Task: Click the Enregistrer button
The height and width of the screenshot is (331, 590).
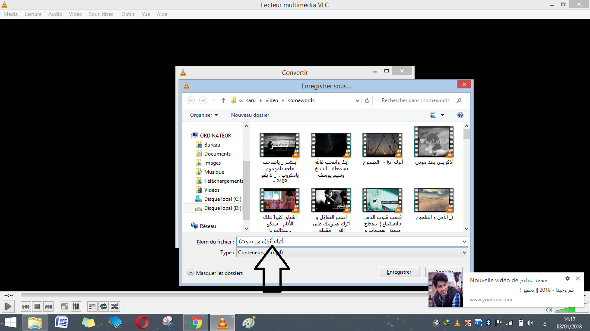Action: tap(399, 272)
